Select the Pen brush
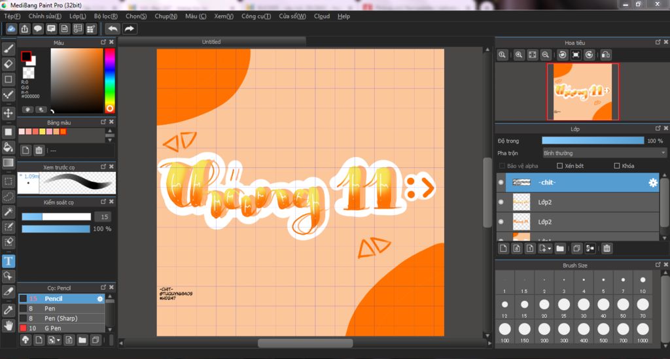This screenshot has height=359, width=670. click(62, 309)
